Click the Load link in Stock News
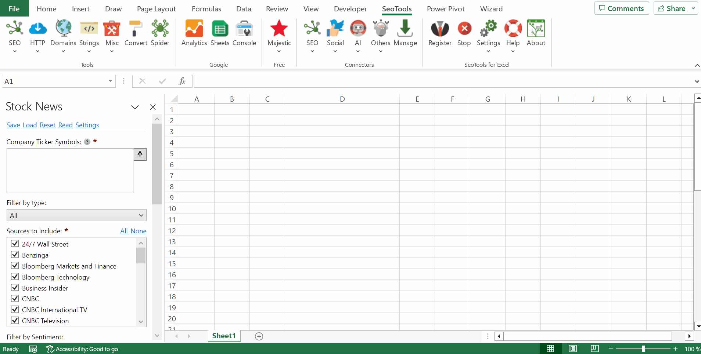The height and width of the screenshot is (354, 701). click(30, 125)
